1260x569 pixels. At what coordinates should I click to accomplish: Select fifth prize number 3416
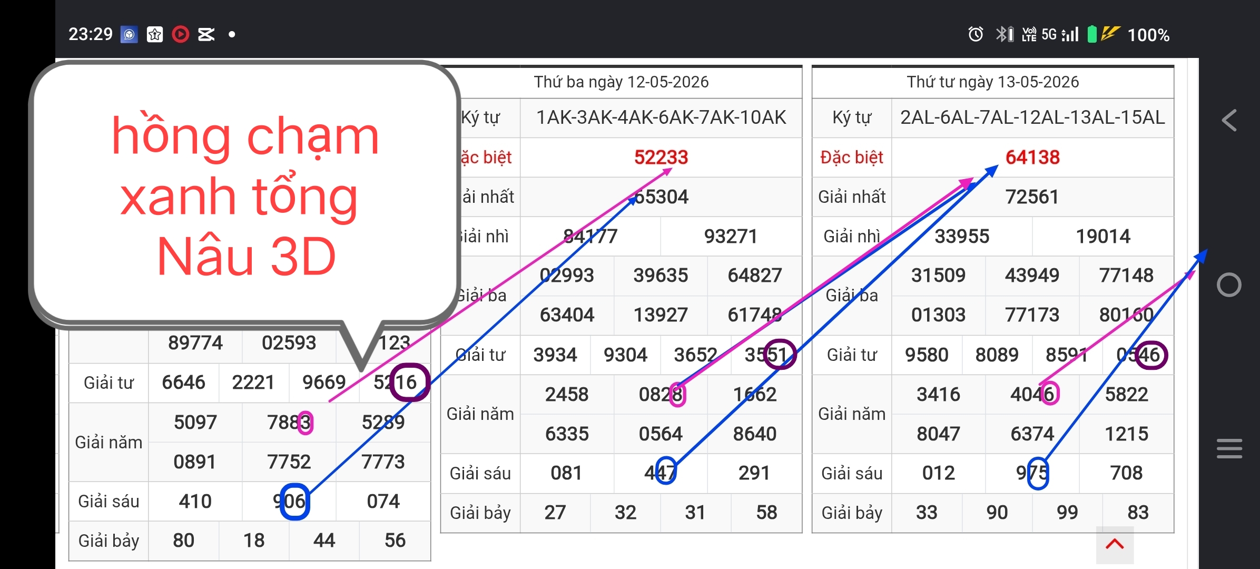coord(938,394)
